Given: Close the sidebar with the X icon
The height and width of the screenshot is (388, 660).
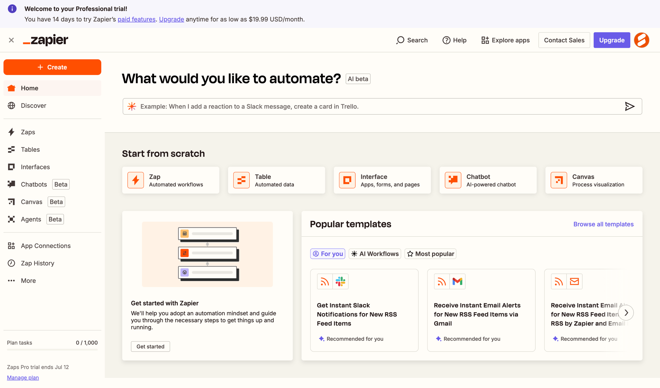Looking at the screenshot, I should (11, 40).
